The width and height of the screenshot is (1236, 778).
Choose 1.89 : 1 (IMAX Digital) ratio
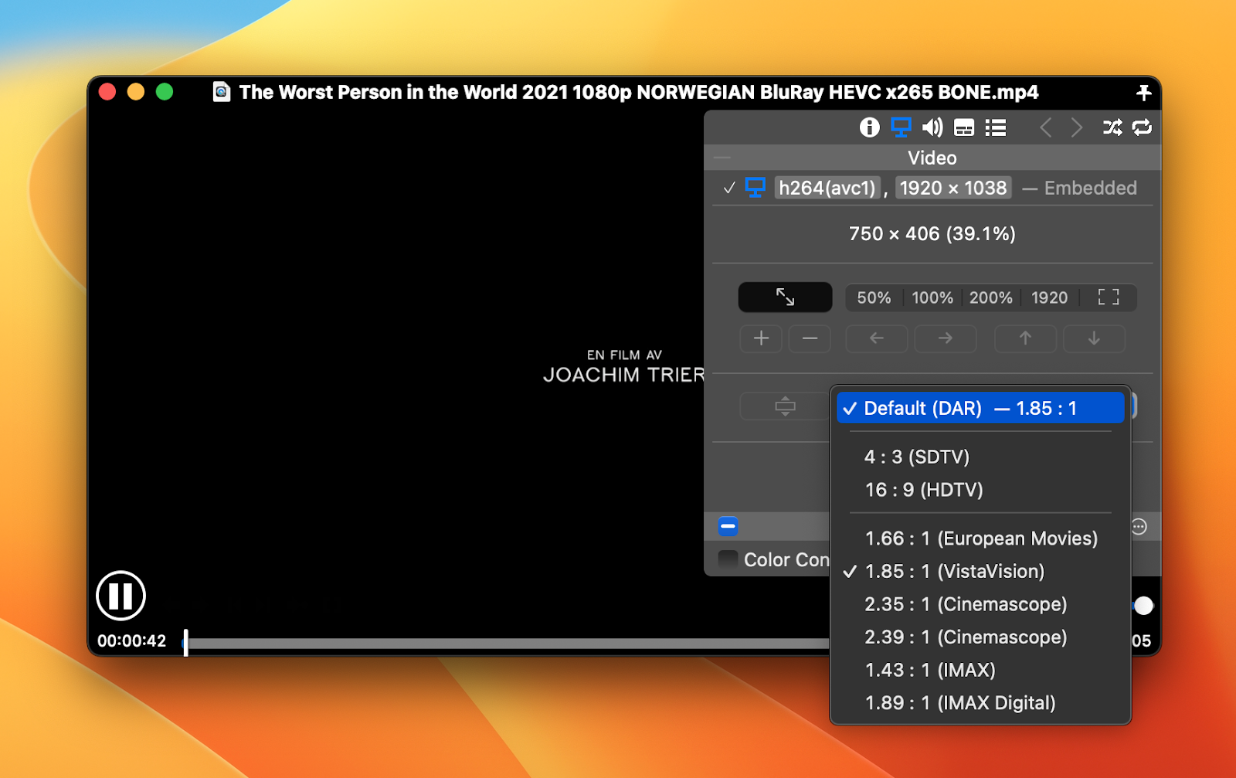tap(980, 703)
